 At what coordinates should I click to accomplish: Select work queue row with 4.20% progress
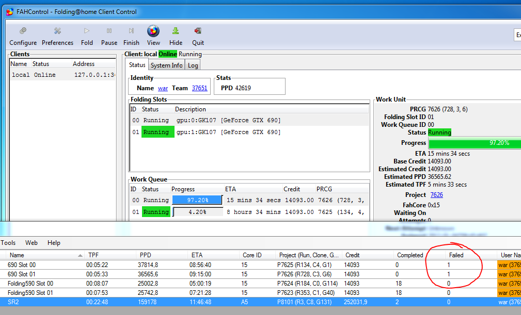tap(249, 212)
